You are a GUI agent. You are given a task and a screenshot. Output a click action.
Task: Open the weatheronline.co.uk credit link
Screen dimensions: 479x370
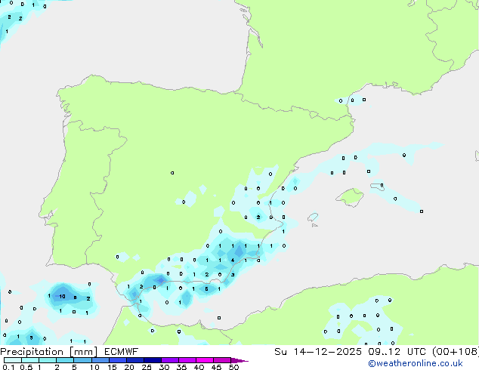coord(416,363)
